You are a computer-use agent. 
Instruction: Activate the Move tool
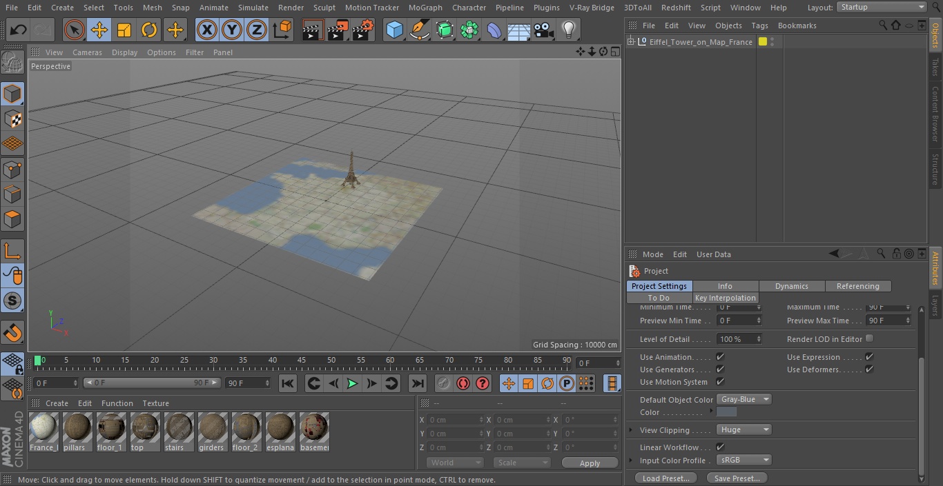[x=99, y=30]
